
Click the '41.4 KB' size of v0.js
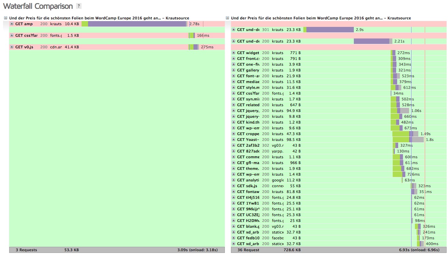(72, 47)
